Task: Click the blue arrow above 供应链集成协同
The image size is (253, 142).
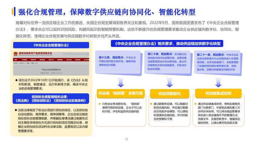Action: (218, 83)
